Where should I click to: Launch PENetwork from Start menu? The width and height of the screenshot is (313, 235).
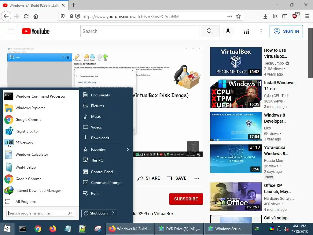[41, 143]
